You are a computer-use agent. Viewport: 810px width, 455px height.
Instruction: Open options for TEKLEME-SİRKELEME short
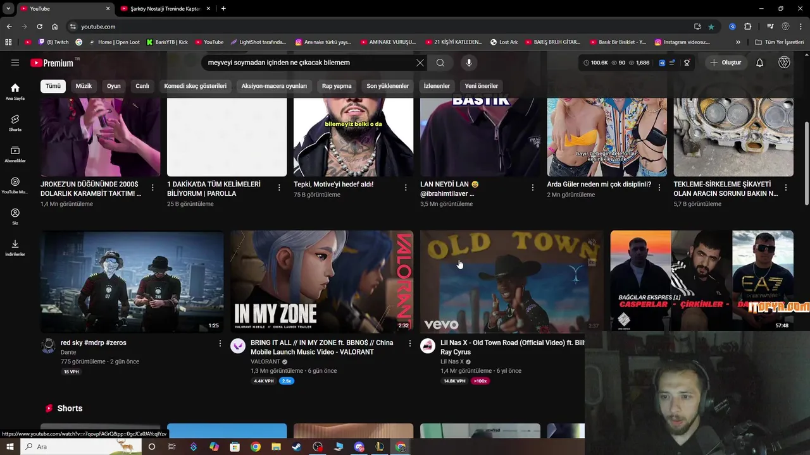pos(785,188)
